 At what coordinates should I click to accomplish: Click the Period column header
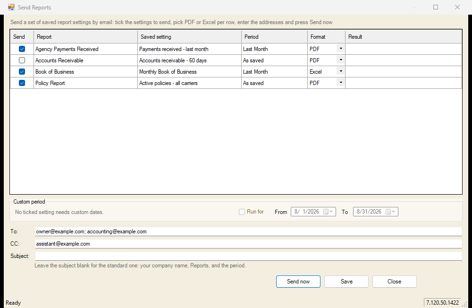(x=275, y=37)
